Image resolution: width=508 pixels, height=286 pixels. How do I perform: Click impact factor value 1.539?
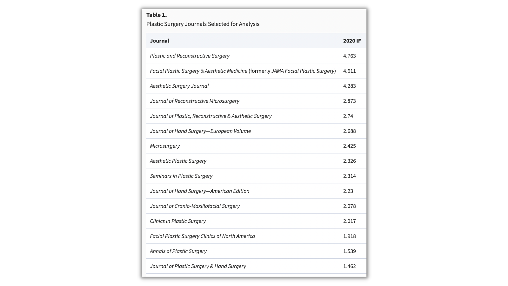coord(350,251)
